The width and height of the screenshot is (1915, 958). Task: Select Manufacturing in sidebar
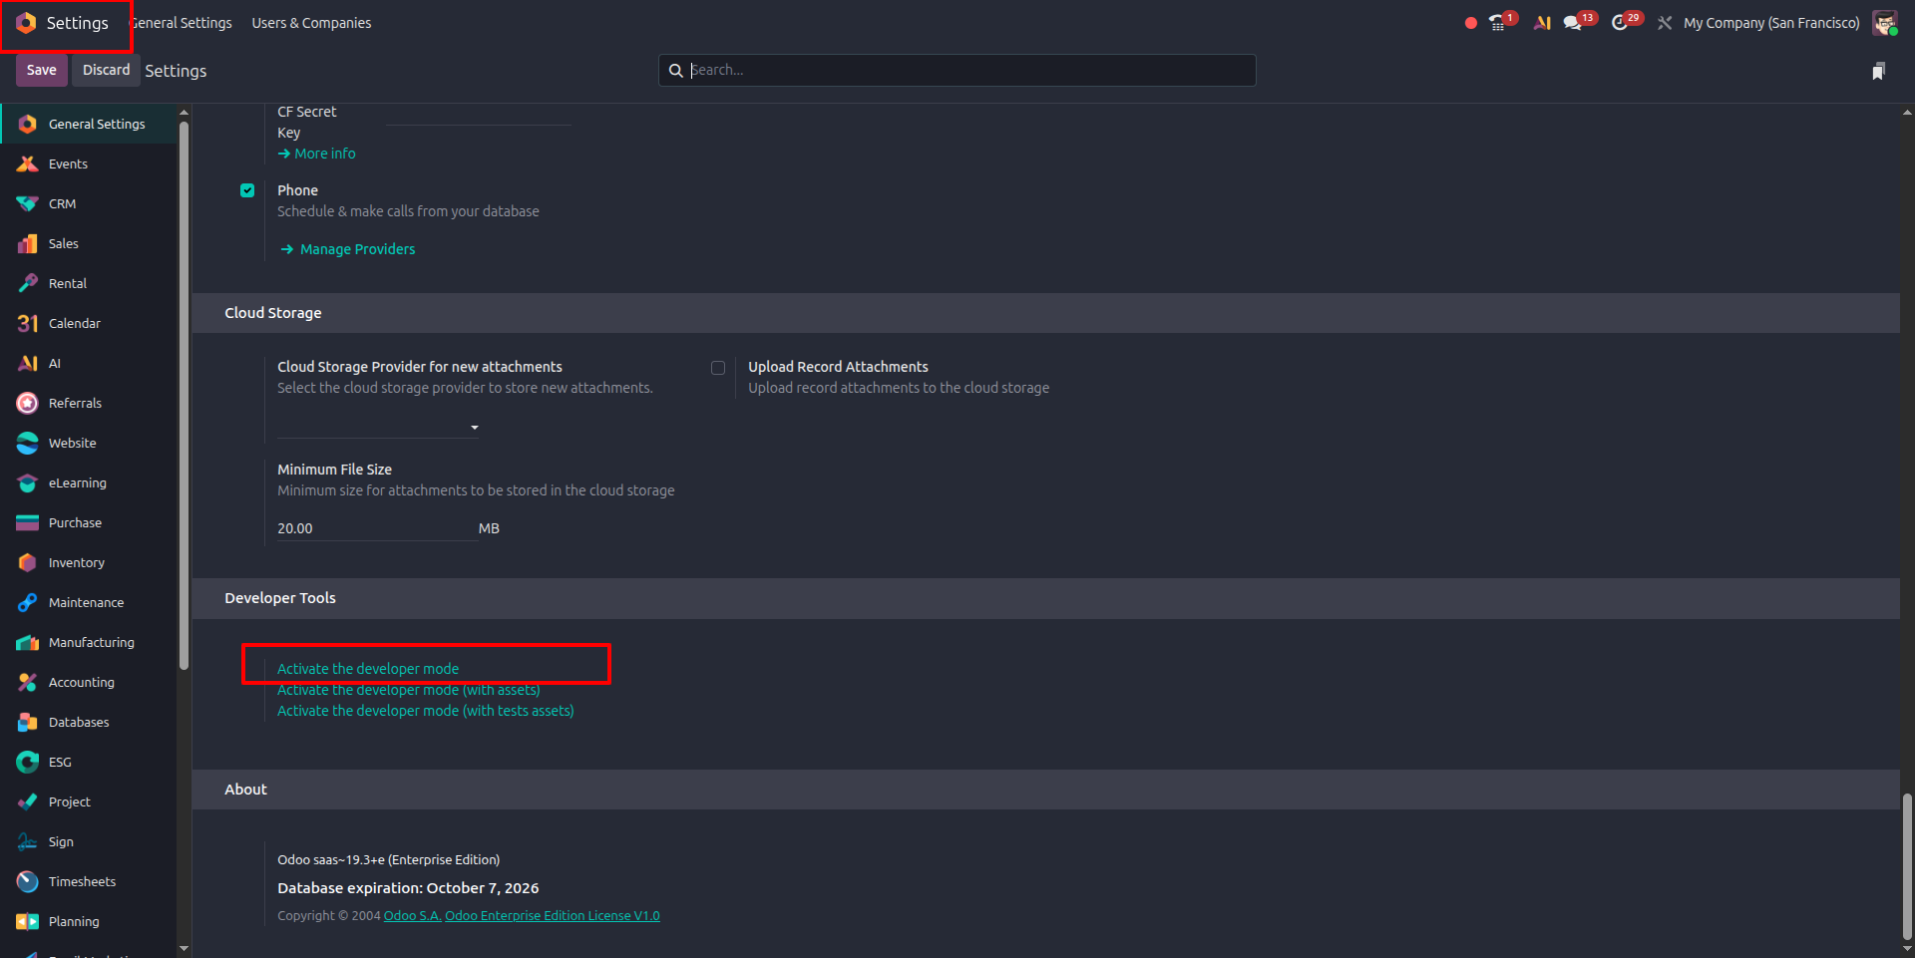point(89,642)
